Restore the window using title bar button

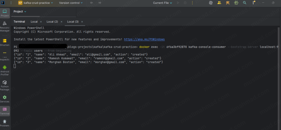(x=273, y=3)
